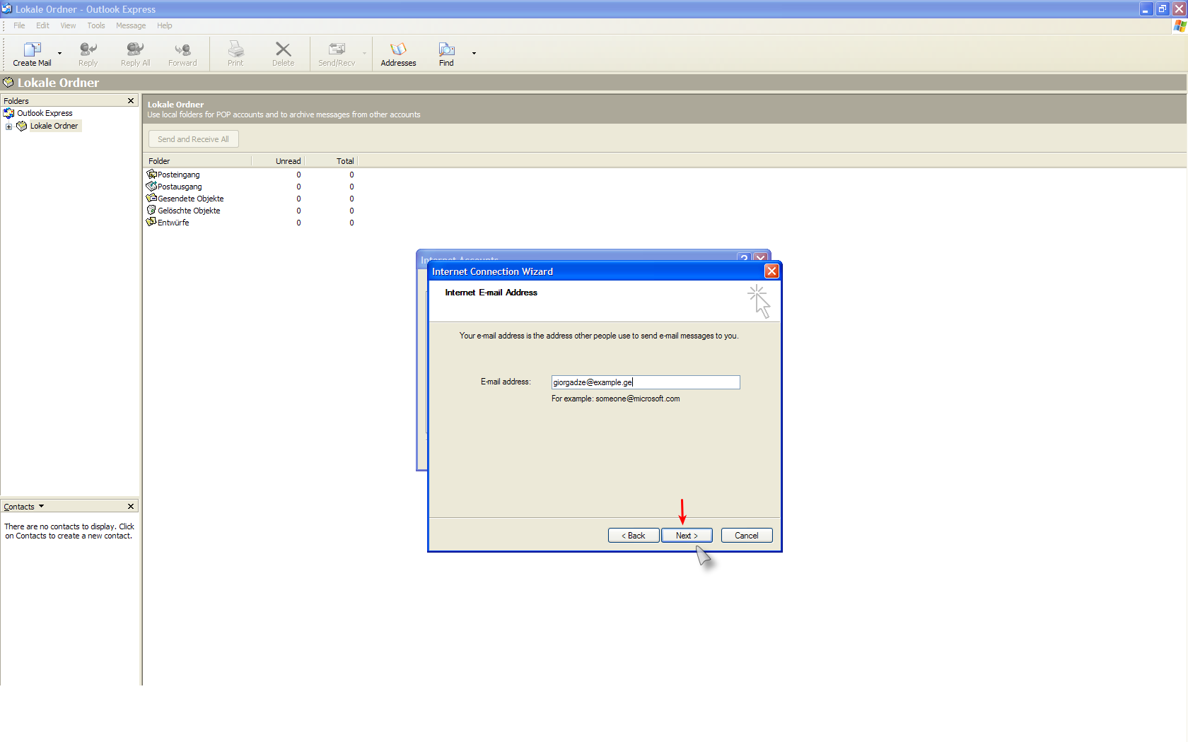This screenshot has height=742, width=1188.
Task: Click Next in the wizard
Action: tap(686, 536)
